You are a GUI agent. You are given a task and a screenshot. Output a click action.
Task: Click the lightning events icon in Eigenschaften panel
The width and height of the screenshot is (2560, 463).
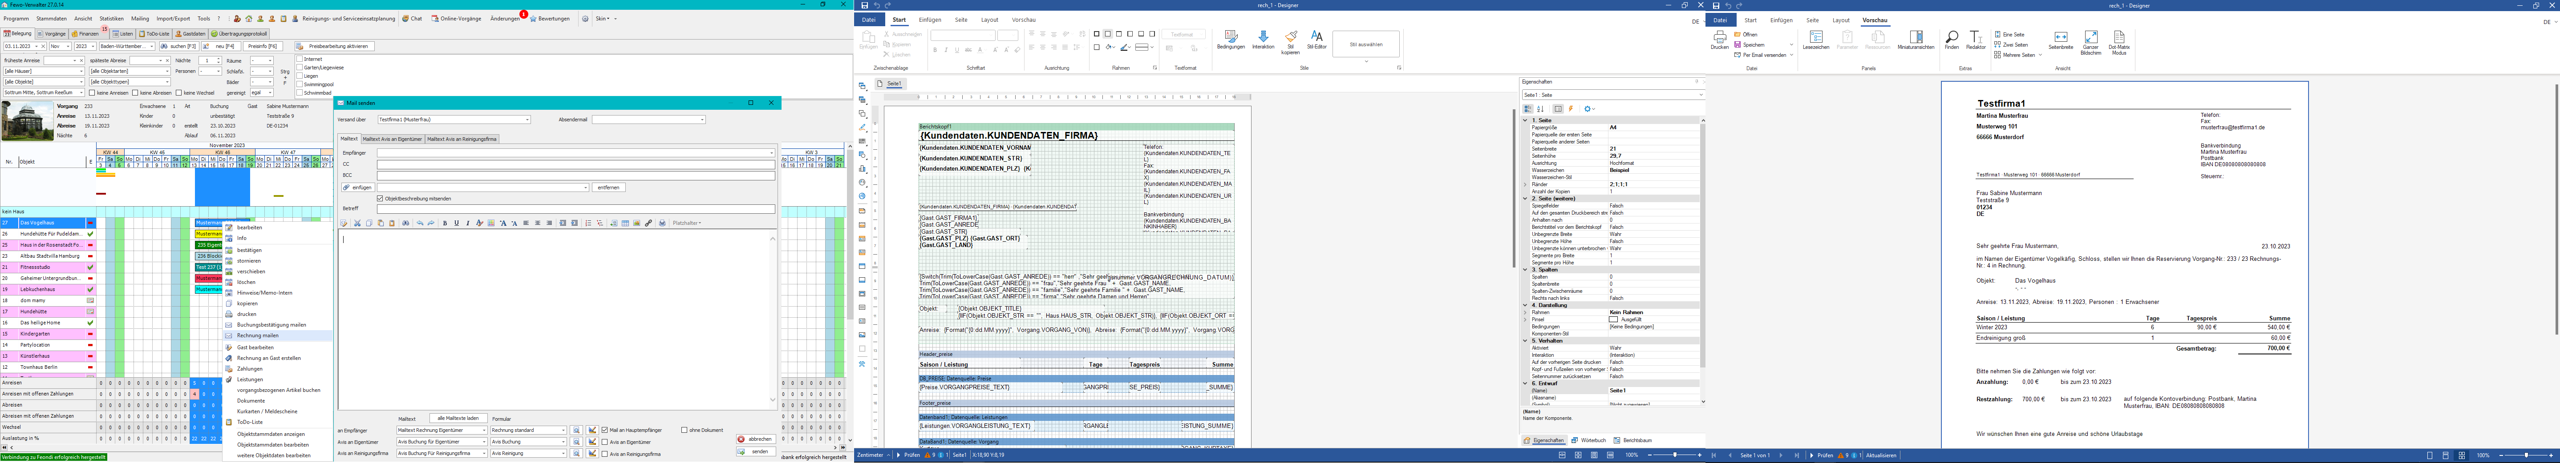pyautogui.click(x=1570, y=109)
